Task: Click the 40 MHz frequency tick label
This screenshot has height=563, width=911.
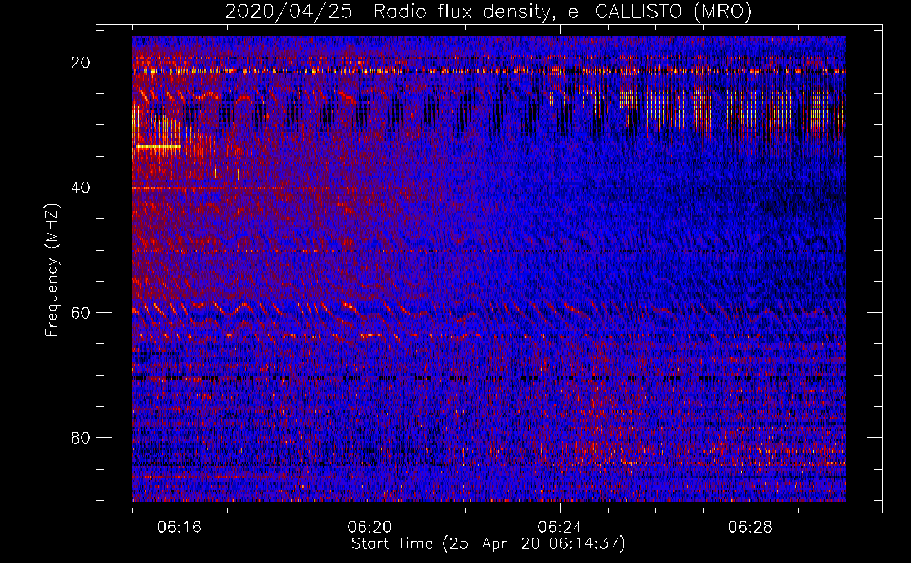Action: pos(81,187)
